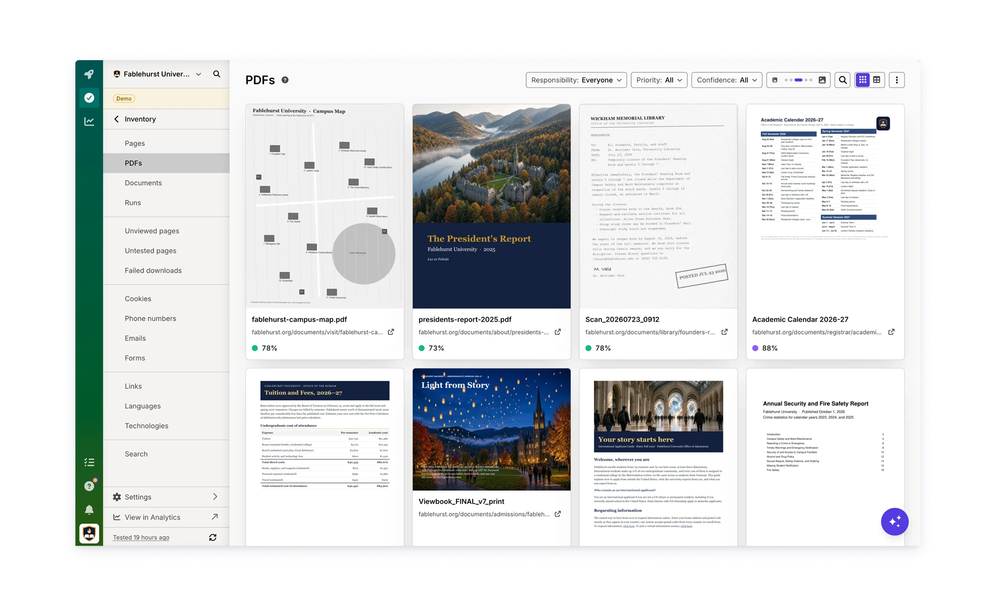Click the 88% score on Academic Calendar card
Image resolution: width=996 pixels, height=606 pixels.
click(x=769, y=348)
